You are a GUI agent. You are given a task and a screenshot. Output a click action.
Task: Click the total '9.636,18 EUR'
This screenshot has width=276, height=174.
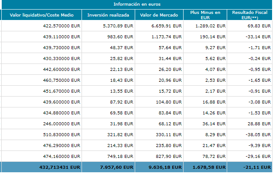pos(159,167)
